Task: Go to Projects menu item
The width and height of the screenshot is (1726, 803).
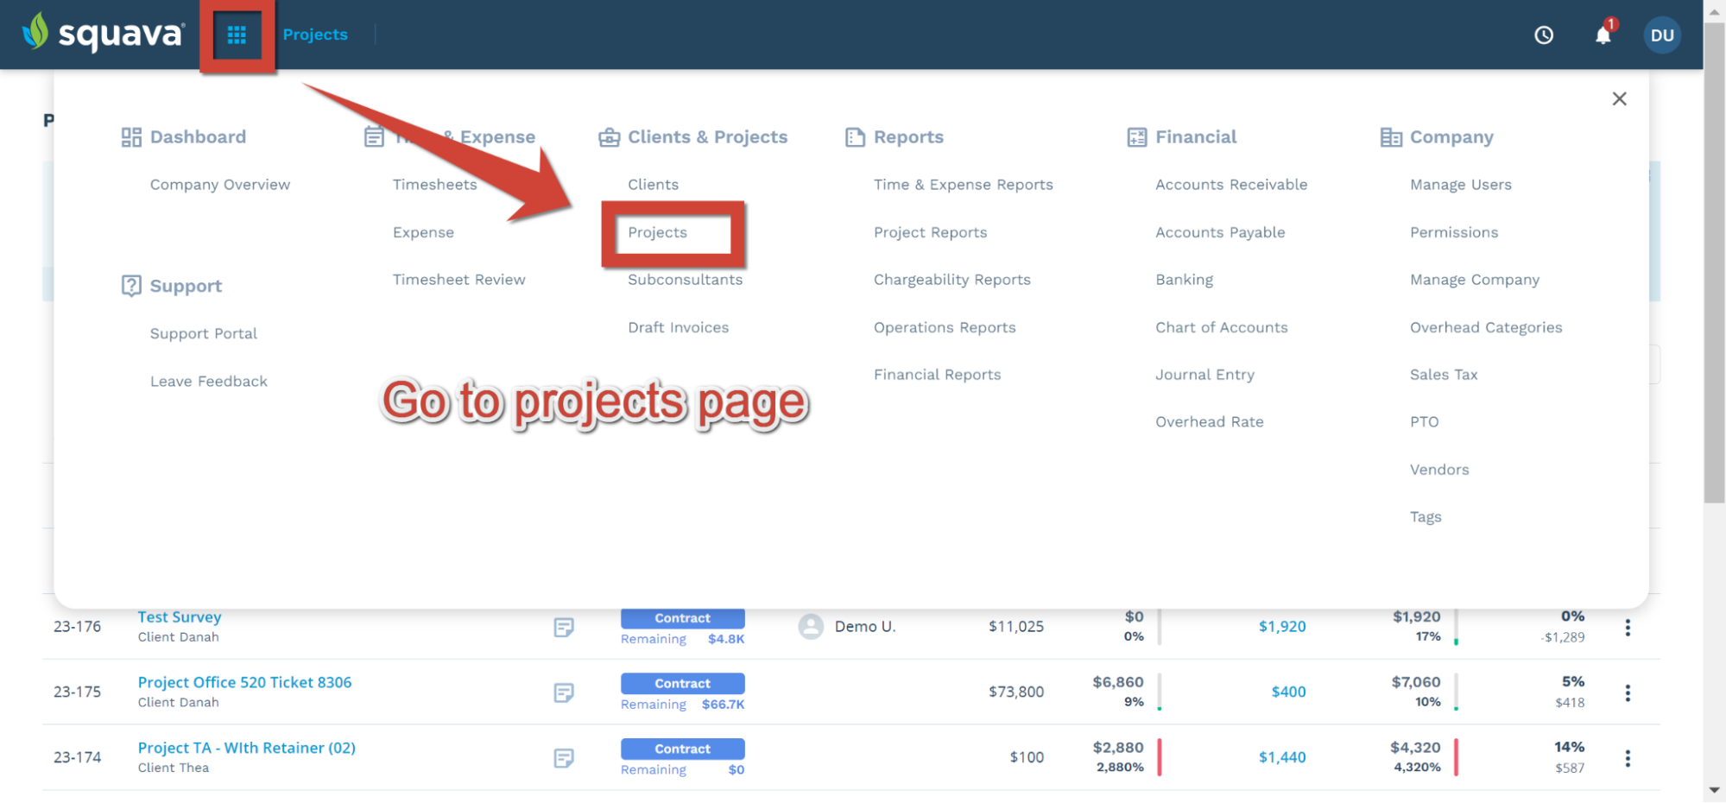Action: [x=657, y=232]
